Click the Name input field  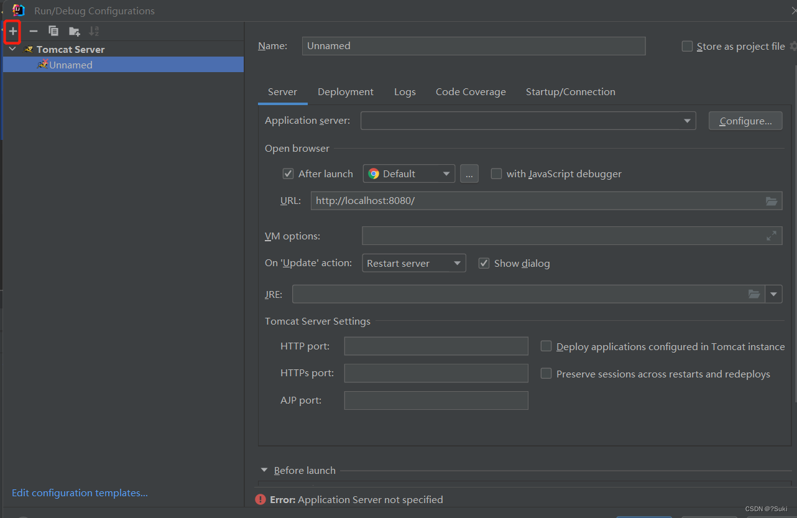[x=474, y=46]
